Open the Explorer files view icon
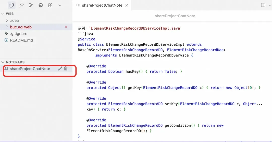Screen dimensions: 272x142 [12, 5]
